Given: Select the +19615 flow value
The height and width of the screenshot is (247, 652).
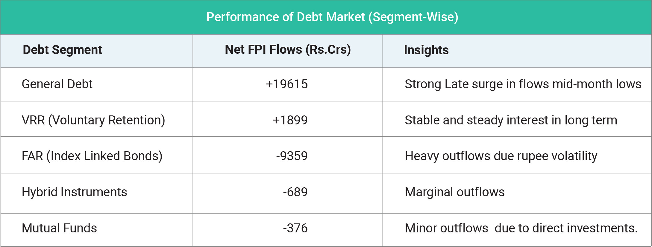Looking at the screenshot, I should (287, 84).
